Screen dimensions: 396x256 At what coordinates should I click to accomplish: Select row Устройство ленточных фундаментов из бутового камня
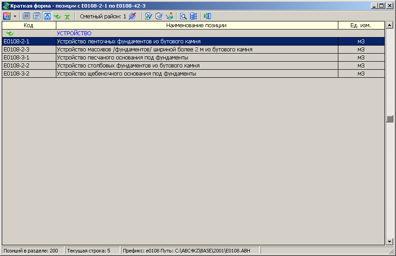pyautogui.click(x=193, y=42)
